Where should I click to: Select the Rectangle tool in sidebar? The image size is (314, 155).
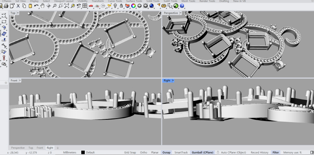[4, 22]
